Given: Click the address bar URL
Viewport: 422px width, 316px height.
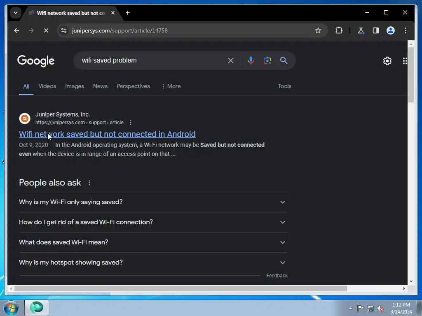Looking at the screenshot, I should [120, 30].
